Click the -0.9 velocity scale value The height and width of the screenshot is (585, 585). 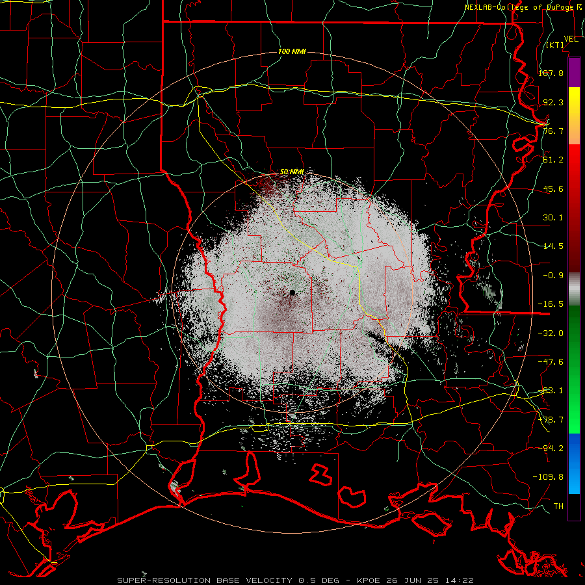pos(553,276)
